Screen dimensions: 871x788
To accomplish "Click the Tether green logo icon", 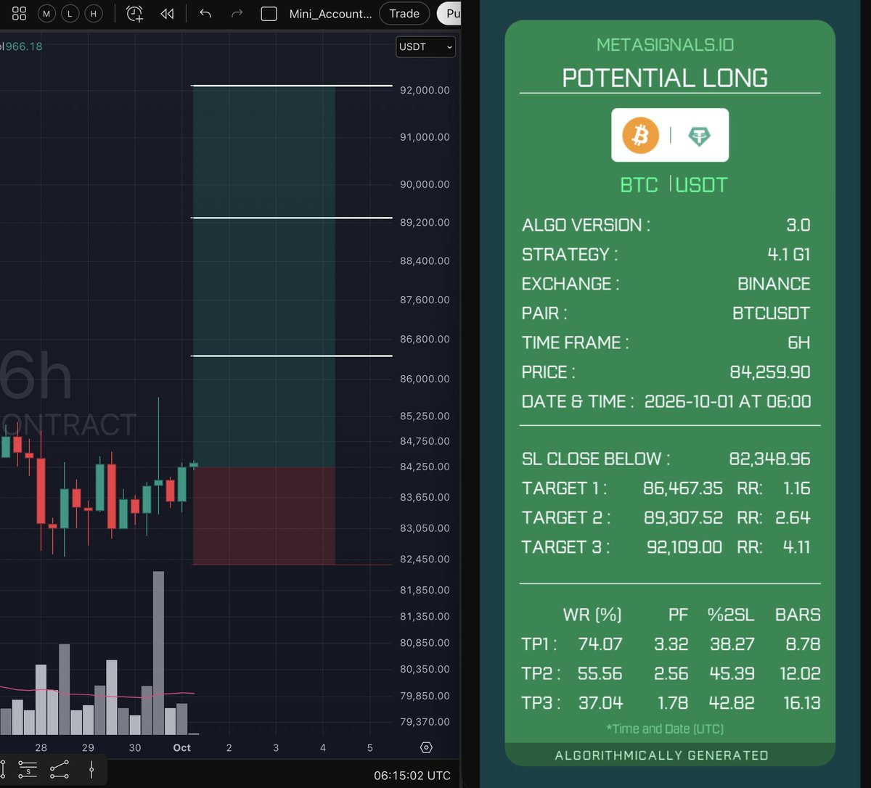I will click(x=699, y=136).
